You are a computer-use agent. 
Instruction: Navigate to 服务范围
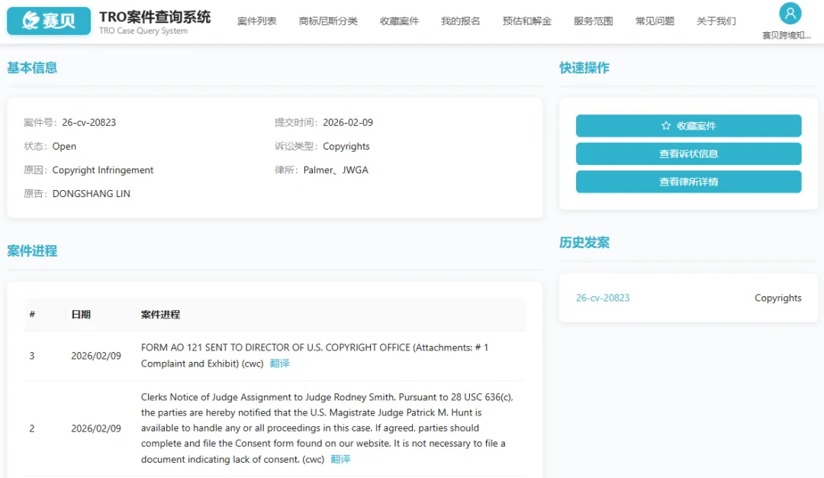594,21
